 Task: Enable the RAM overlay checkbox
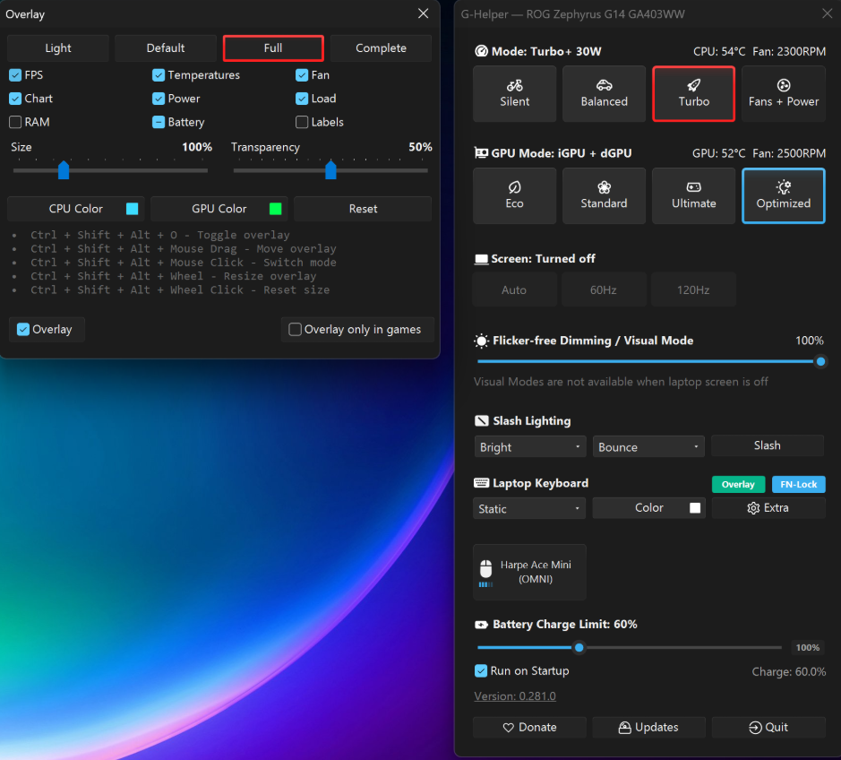15,122
